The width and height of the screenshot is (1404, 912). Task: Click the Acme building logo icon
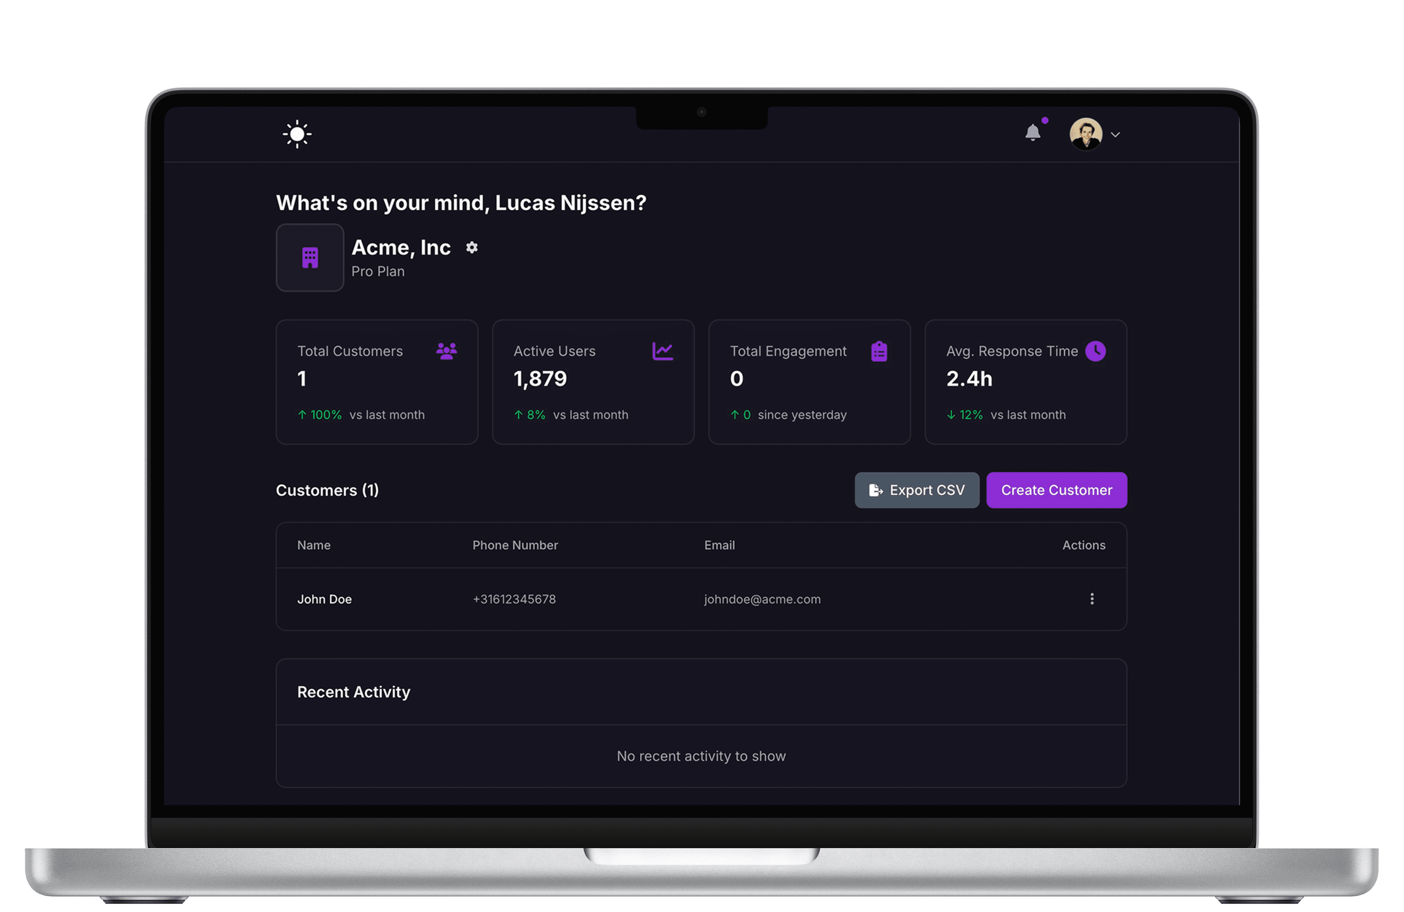tap(310, 257)
